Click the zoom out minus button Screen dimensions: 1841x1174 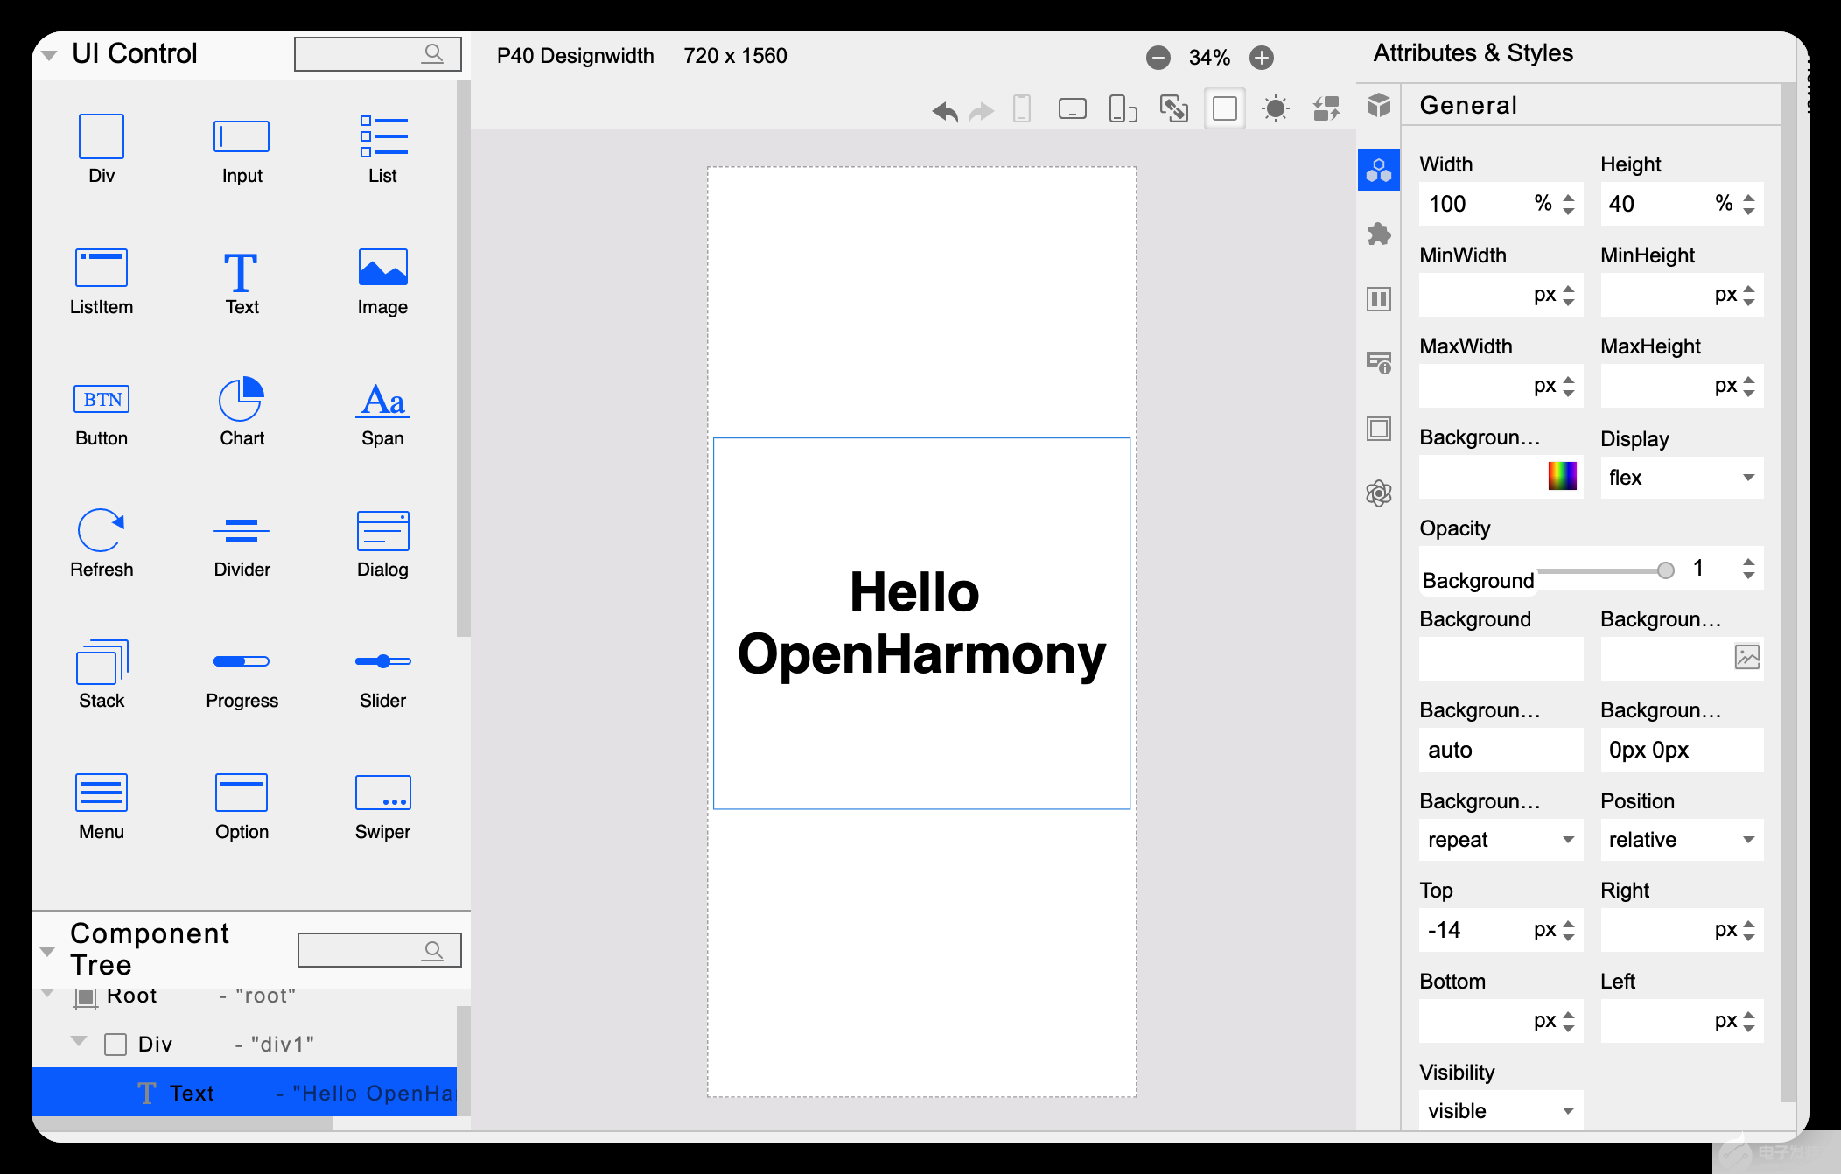coord(1158,58)
